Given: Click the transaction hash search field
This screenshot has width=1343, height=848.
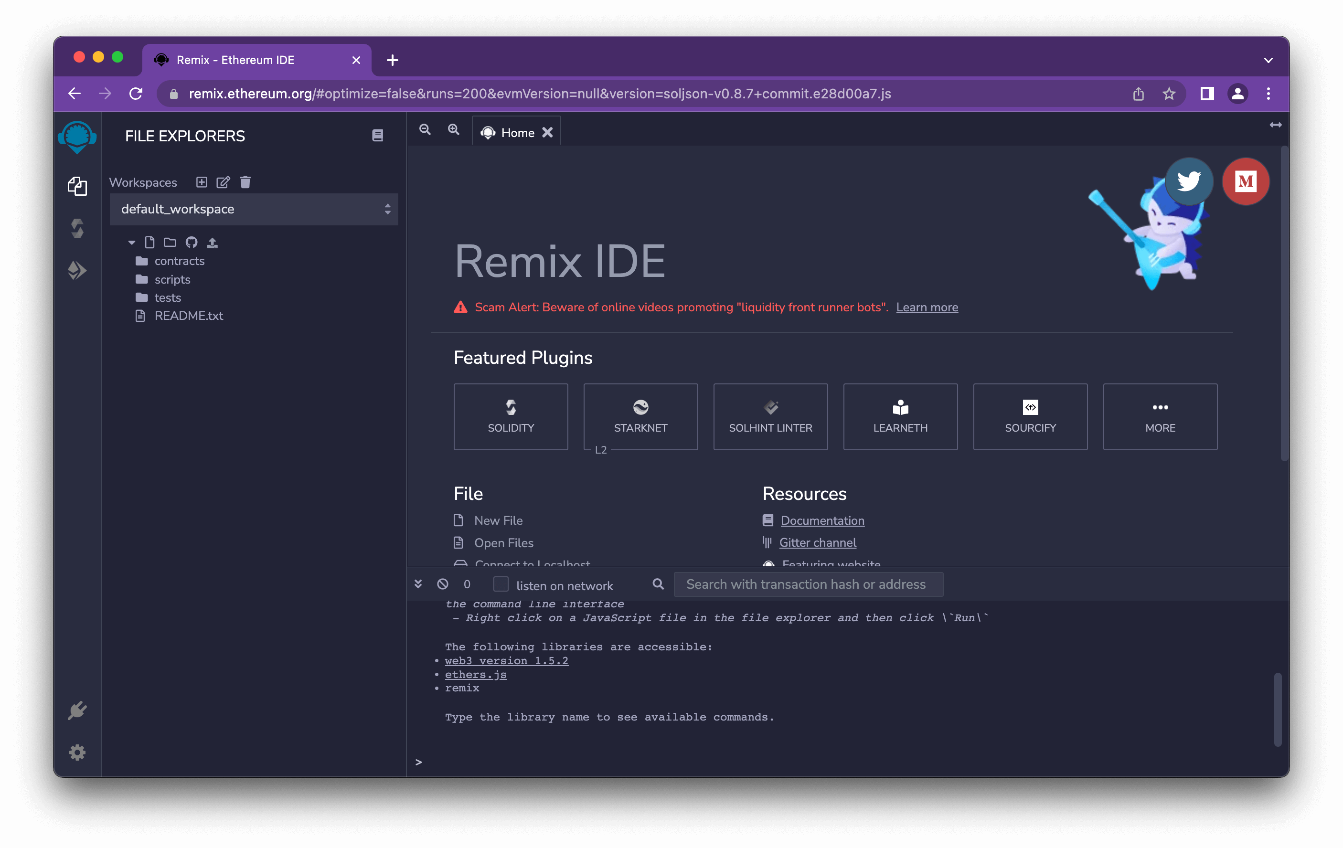Looking at the screenshot, I should (808, 584).
